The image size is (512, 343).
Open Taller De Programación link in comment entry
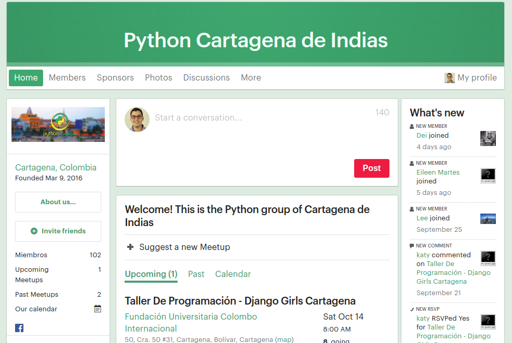[453, 273]
